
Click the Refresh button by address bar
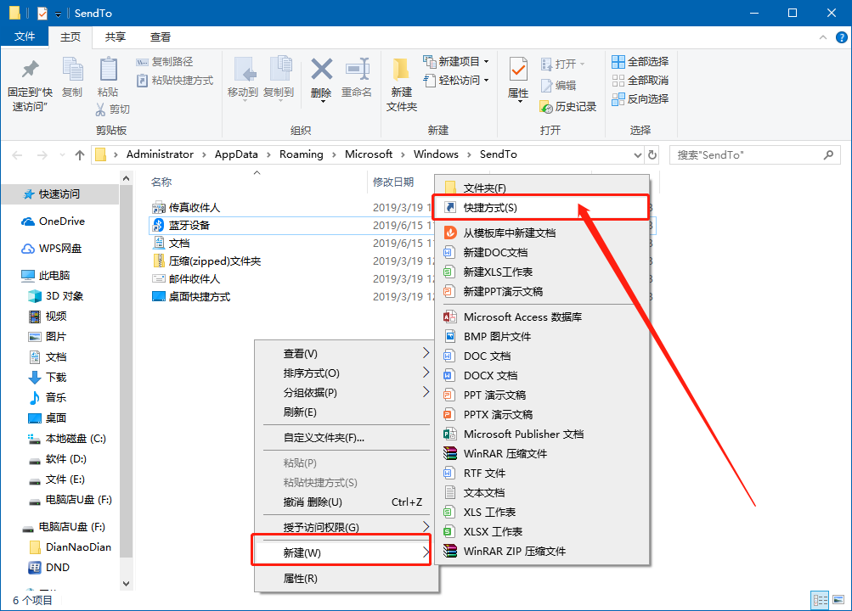pyautogui.click(x=652, y=155)
